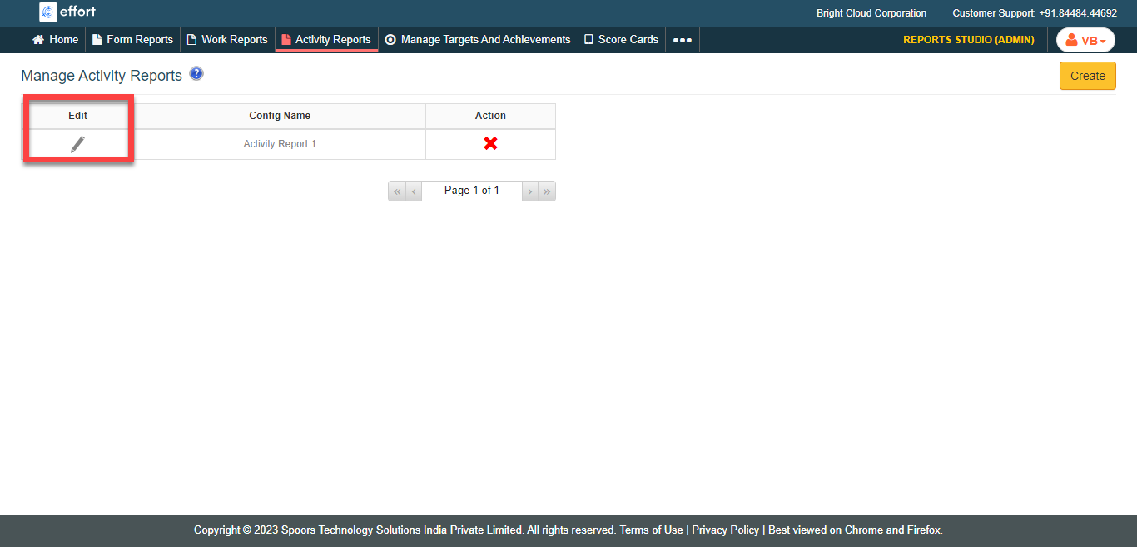
Task: Open the VB user profile dropdown
Action: 1085,40
